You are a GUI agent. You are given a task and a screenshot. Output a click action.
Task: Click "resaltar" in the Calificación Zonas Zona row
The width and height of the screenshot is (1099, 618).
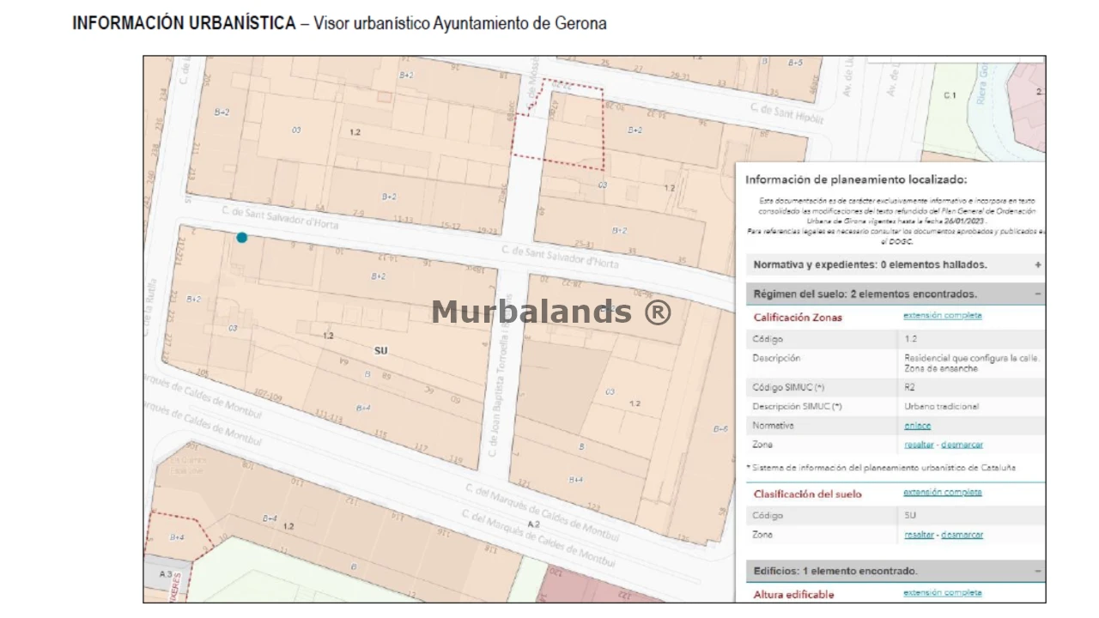click(x=919, y=445)
